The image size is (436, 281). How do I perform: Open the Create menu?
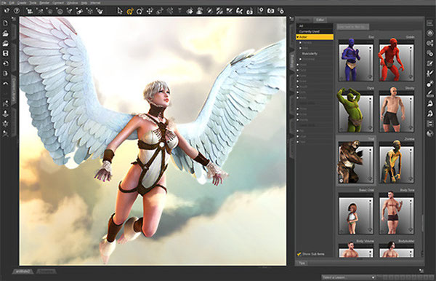(x=22, y=3)
